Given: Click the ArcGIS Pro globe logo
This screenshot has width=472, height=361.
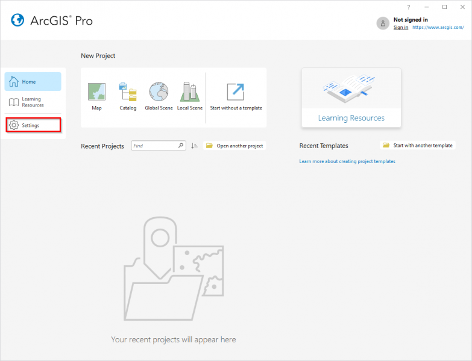Looking at the screenshot, I should point(17,20).
